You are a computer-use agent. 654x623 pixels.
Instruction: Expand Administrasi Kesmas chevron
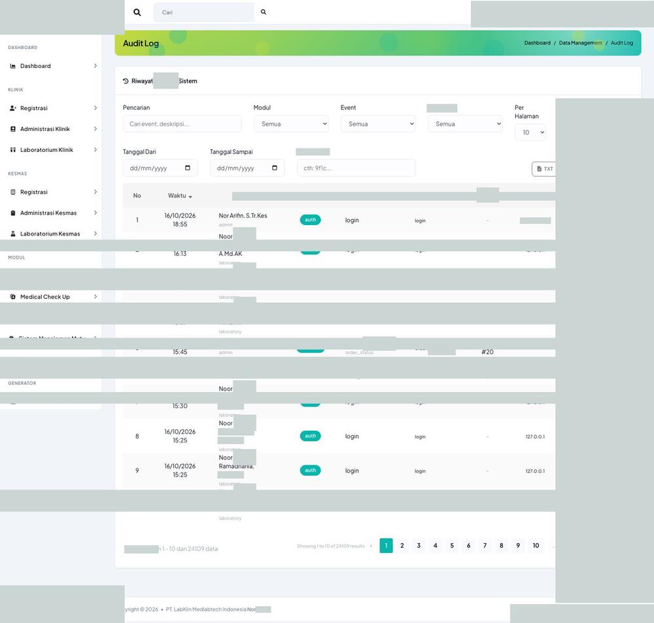[95, 213]
